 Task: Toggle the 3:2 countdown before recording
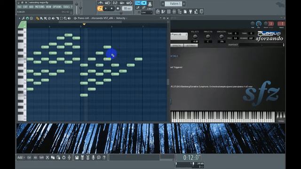click(115, 3)
